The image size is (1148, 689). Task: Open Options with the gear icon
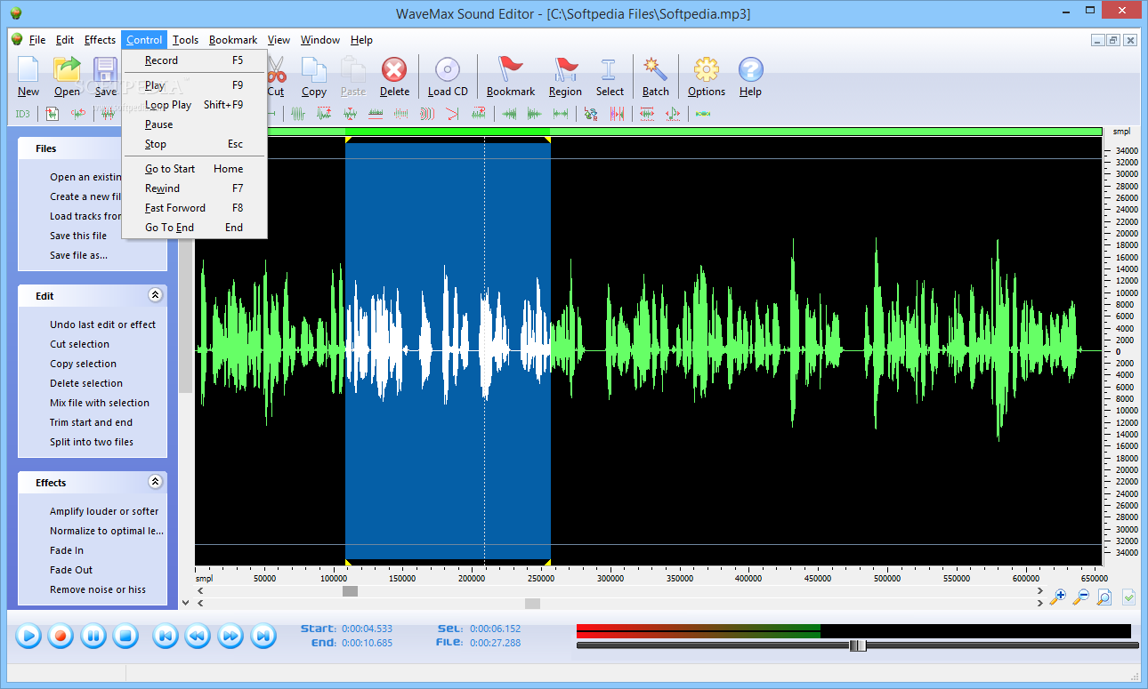click(x=707, y=76)
